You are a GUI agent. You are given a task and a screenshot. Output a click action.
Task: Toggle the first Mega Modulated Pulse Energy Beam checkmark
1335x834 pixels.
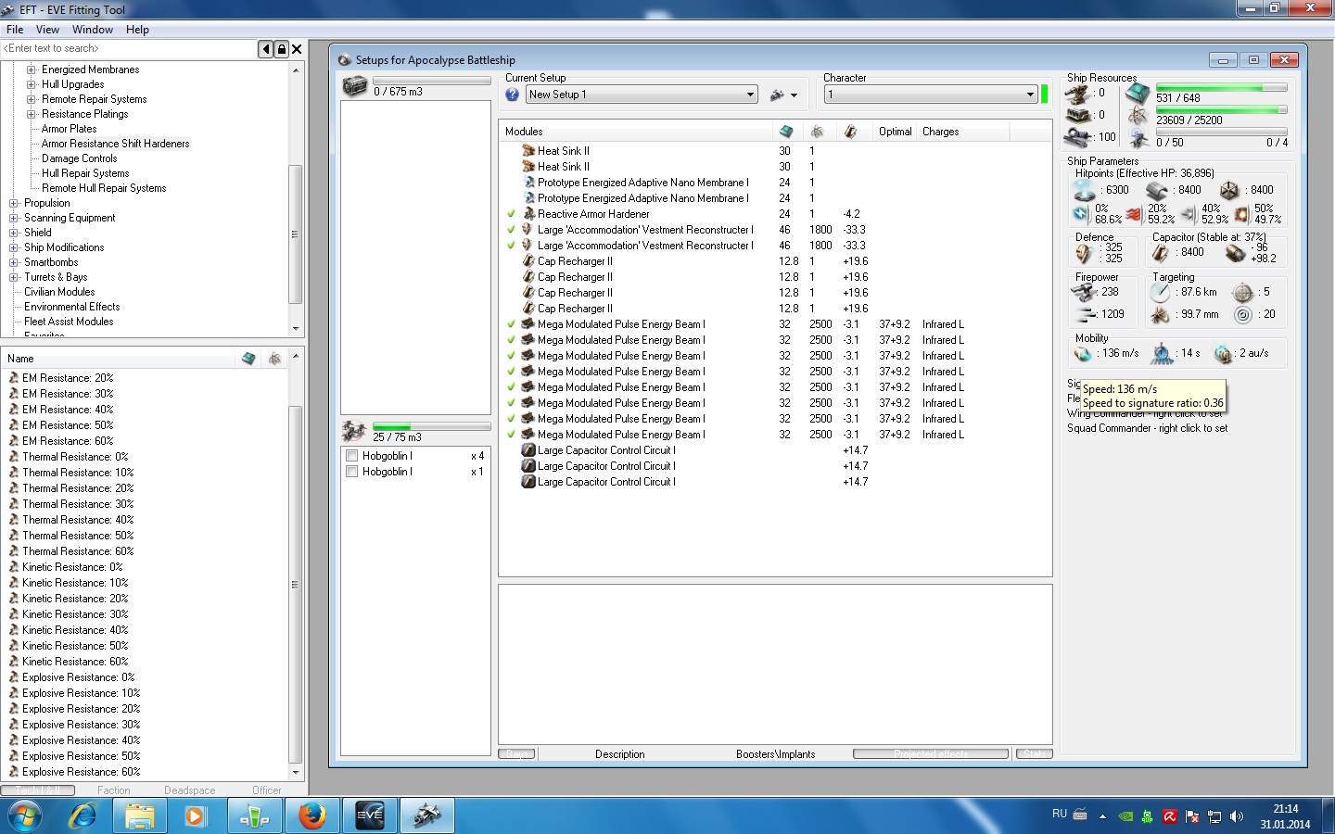511,324
